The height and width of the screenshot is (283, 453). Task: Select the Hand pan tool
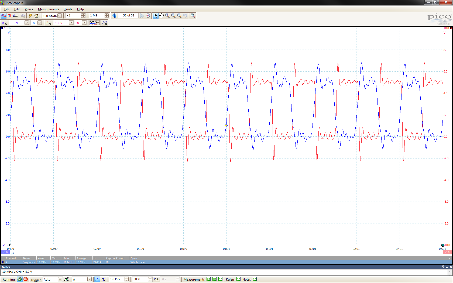coord(162,16)
